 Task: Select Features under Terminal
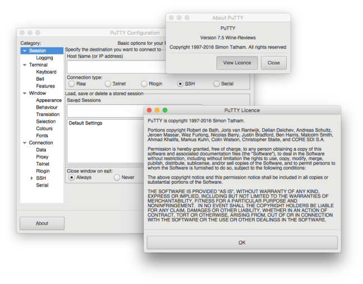(x=45, y=86)
